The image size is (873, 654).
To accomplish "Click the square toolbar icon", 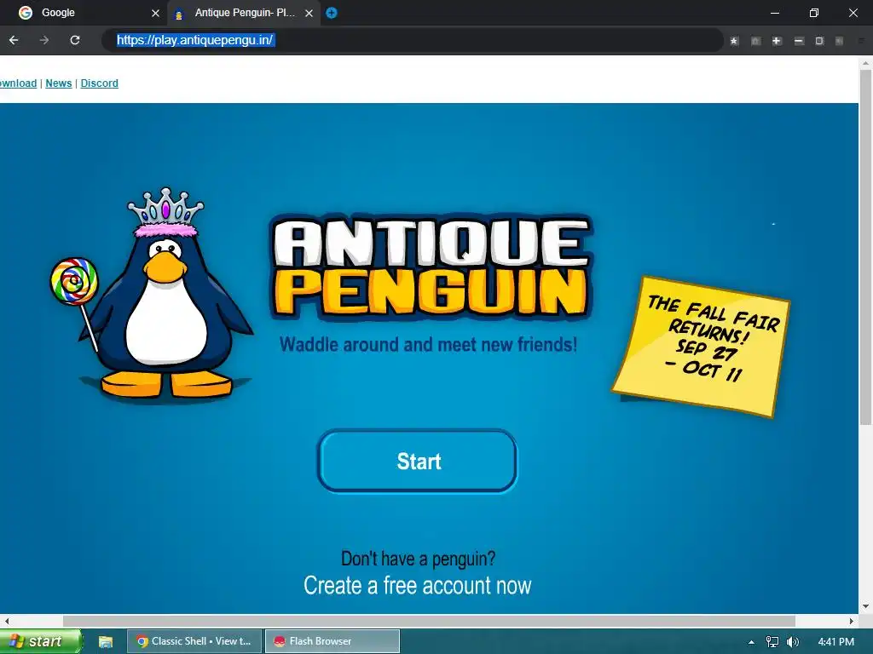I will pyautogui.click(x=819, y=41).
